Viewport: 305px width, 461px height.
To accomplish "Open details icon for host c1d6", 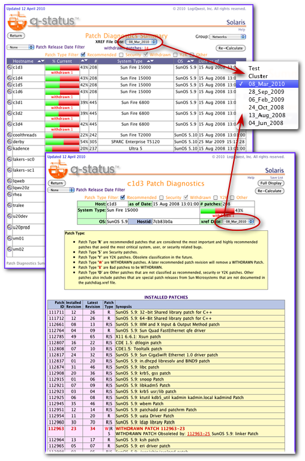I will (10, 91).
